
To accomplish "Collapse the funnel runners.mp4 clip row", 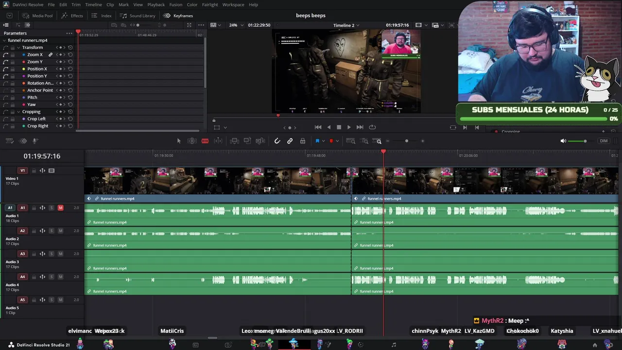I will click(x=5, y=40).
